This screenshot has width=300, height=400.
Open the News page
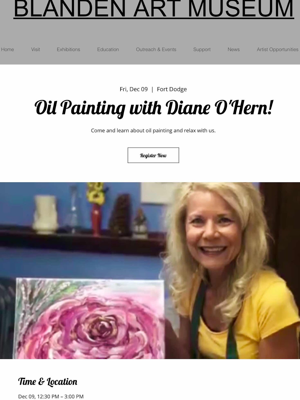pyautogui.click(x=233, y=49)
